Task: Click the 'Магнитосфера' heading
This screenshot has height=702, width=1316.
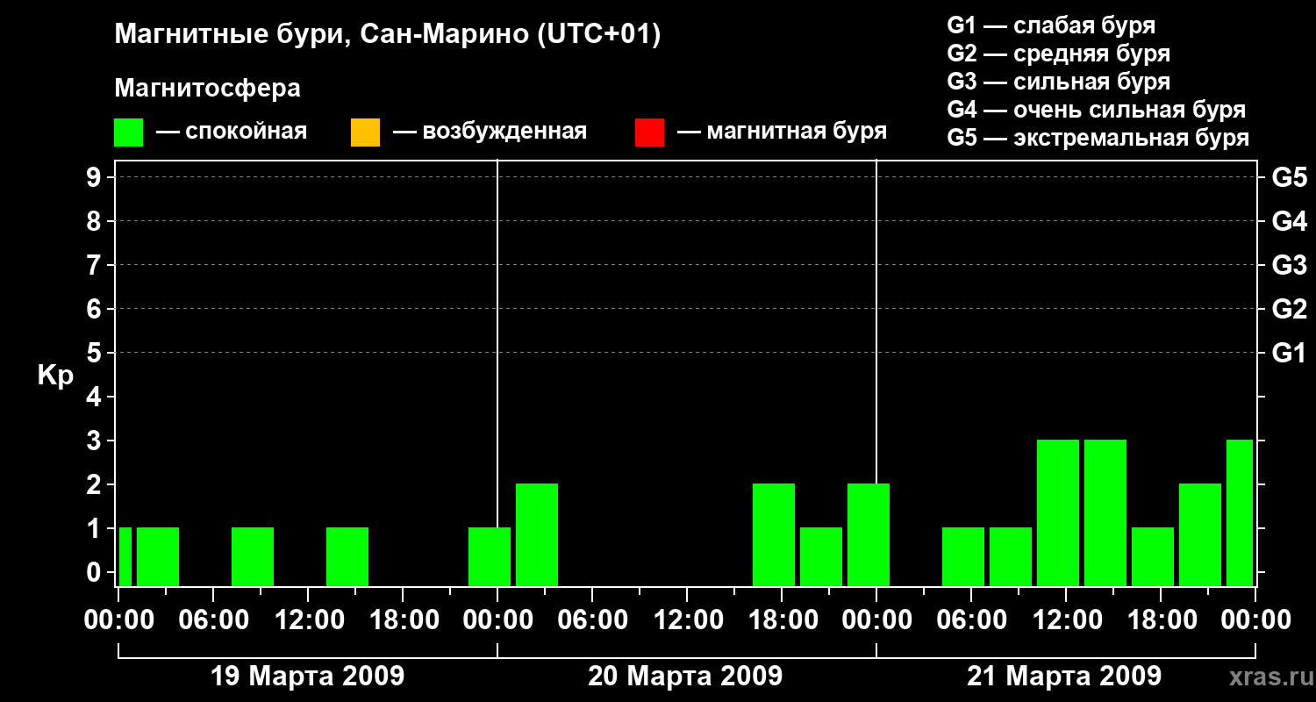Action: click(208, 89)
